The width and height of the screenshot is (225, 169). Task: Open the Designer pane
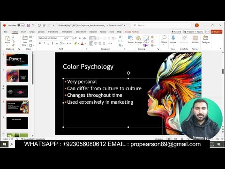click(x=206, y=39)
